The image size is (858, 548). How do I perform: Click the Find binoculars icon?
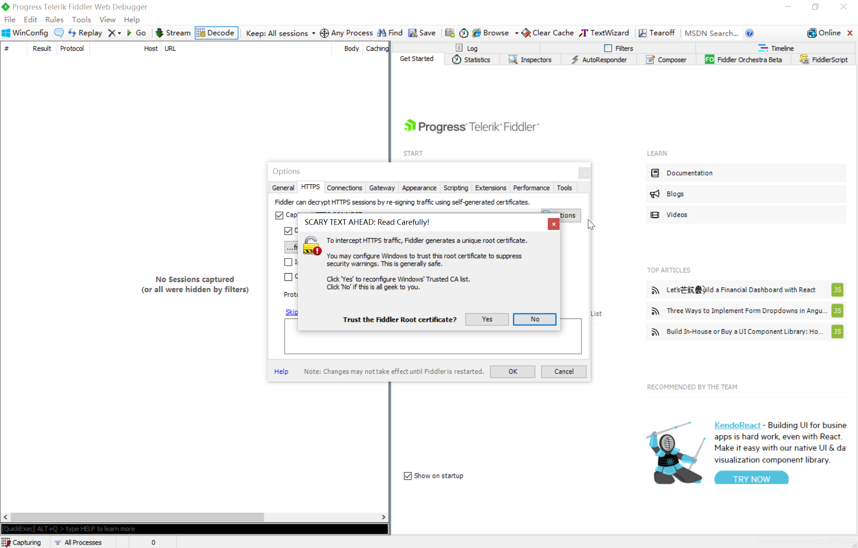[x=382, y=33]
